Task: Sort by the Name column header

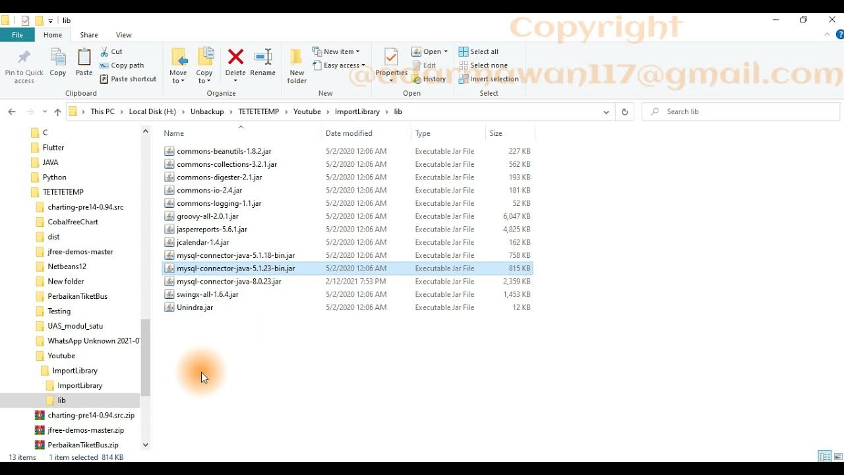Action: pyautogui.click(x=241, y=133)
